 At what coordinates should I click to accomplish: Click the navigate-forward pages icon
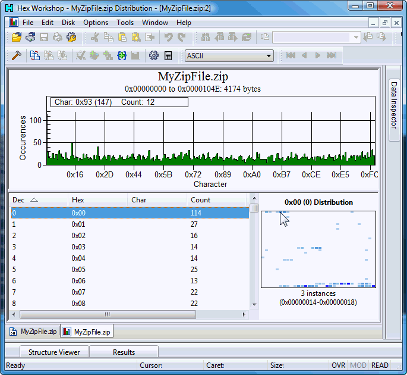pos(381,37)
